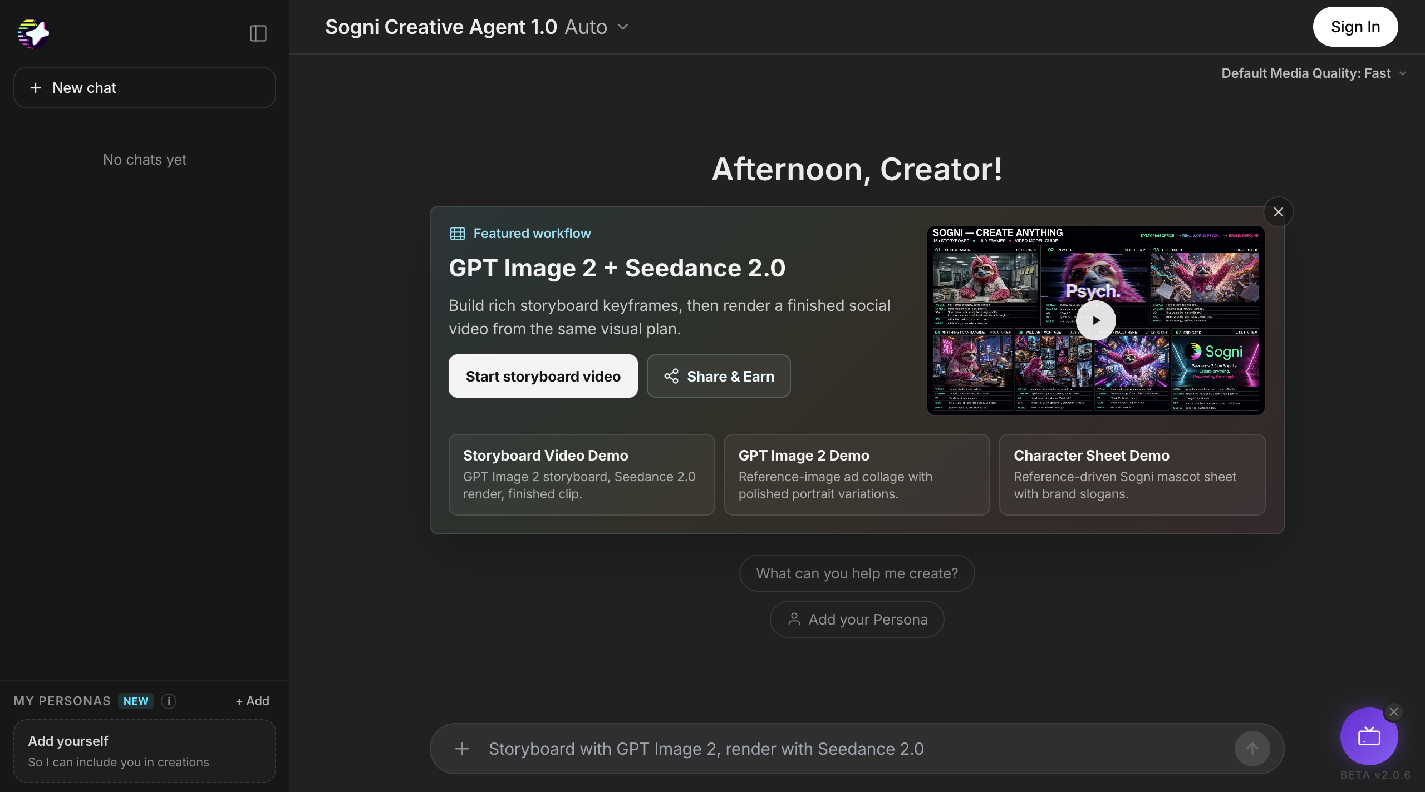Viewport: 1425px width, 792px height.
Task: Click Add your Persona button
Action: (x=857, y=619)
